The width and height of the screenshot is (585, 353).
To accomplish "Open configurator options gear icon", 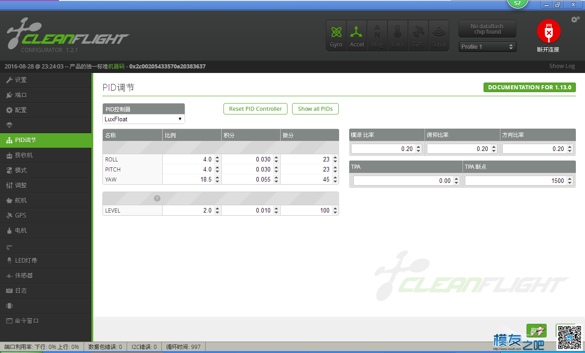I will point(575,20).
